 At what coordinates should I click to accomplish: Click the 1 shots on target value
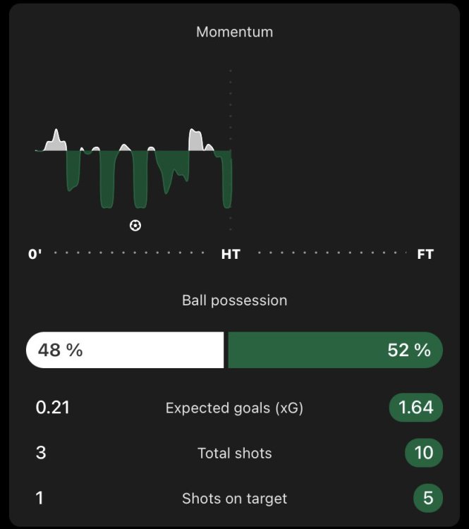(40, 498)
